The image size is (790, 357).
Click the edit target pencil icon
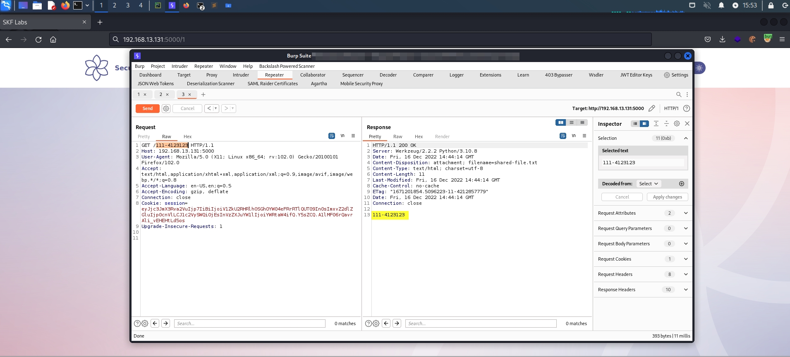click(652, 108)
